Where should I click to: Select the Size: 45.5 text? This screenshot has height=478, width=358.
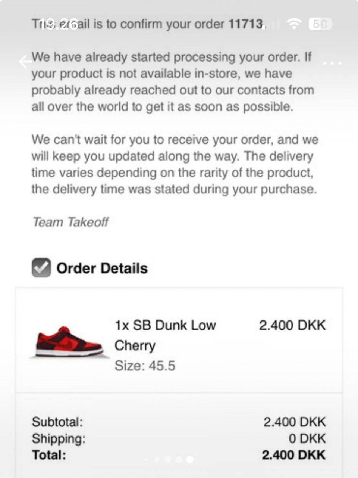(145, 365)
